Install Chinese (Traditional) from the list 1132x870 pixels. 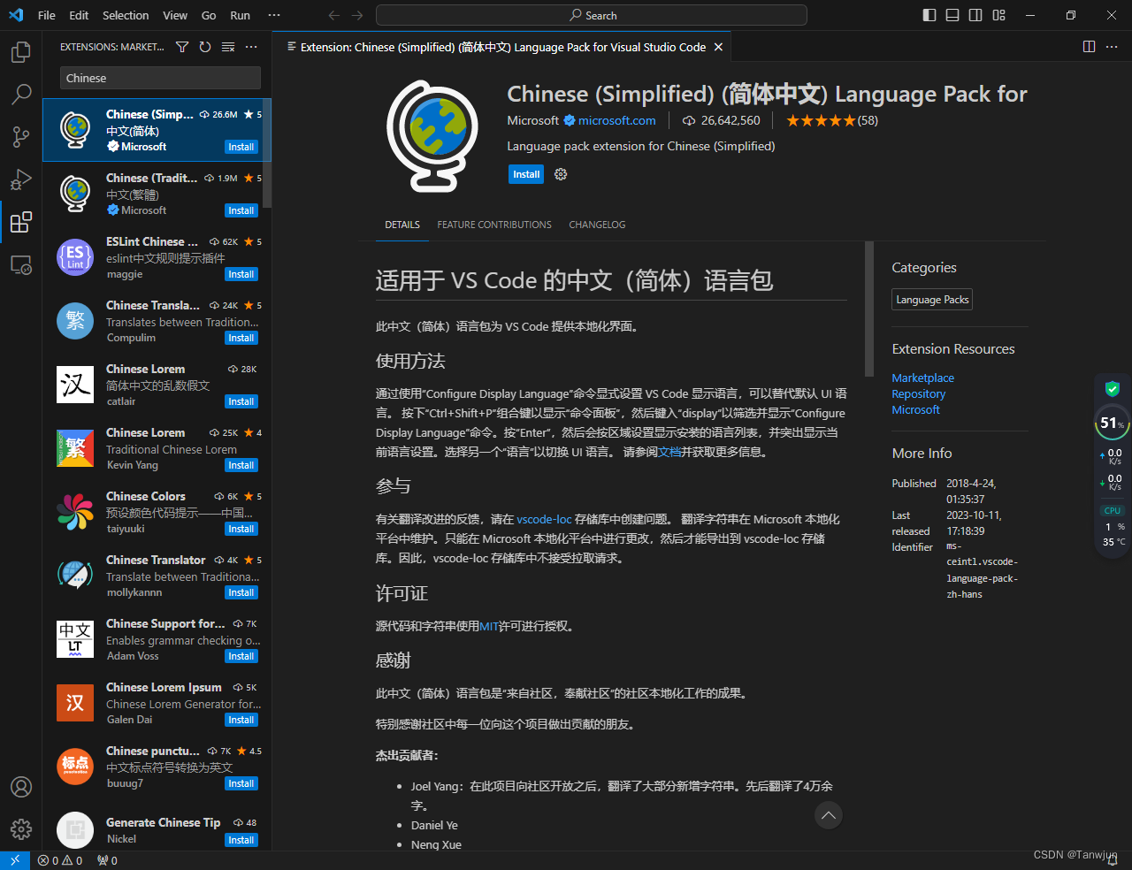[x=241, y=210]
